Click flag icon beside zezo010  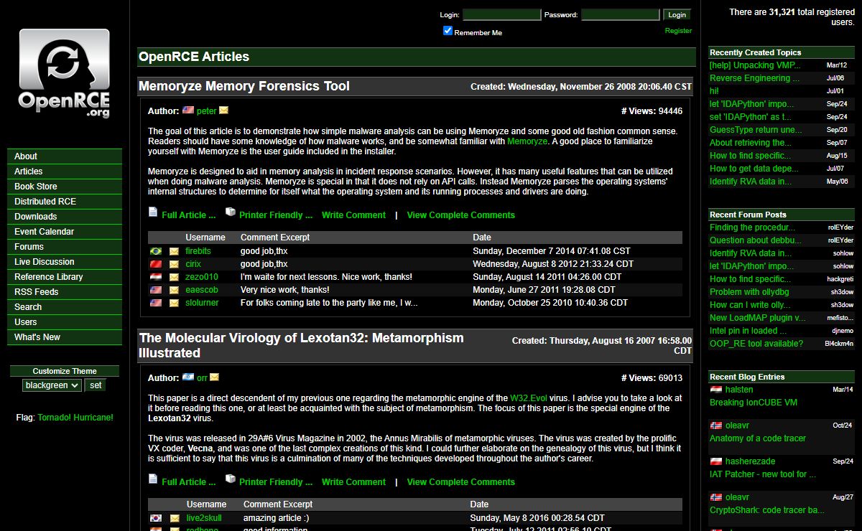click(x=156, y=278)
